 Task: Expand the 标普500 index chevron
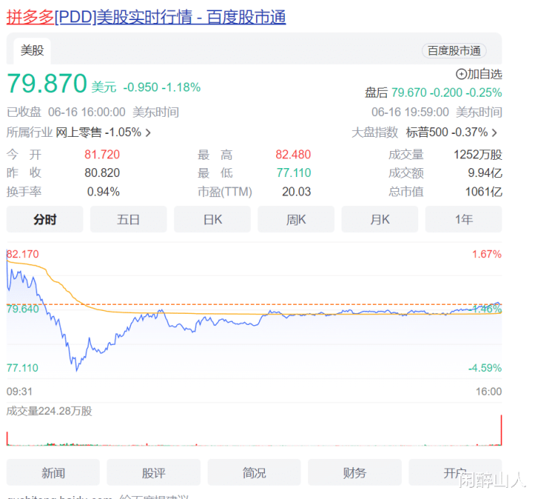pos(494,132)
